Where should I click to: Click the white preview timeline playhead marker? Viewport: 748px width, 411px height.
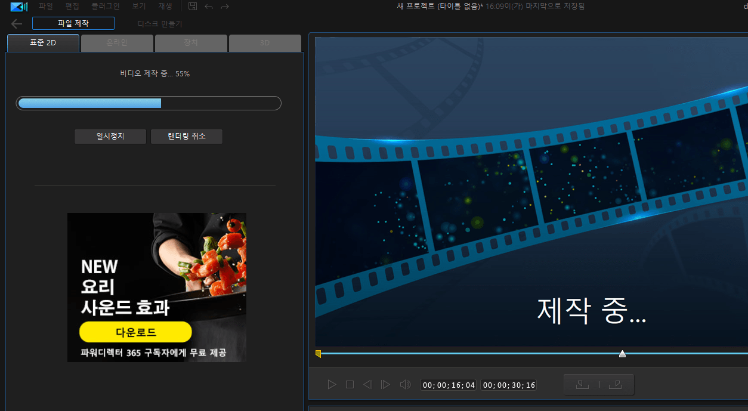pos(622,354)
